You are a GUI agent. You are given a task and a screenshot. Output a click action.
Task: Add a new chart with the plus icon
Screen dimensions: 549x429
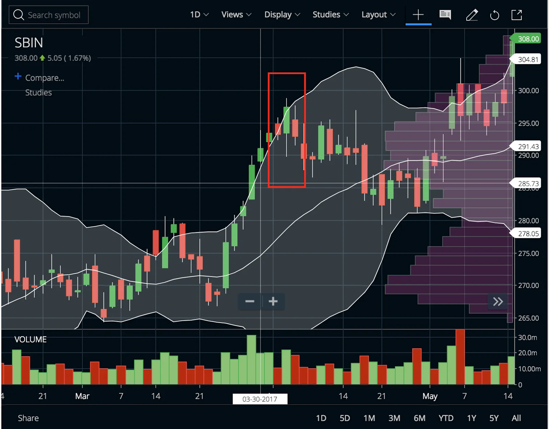point(418,14)
